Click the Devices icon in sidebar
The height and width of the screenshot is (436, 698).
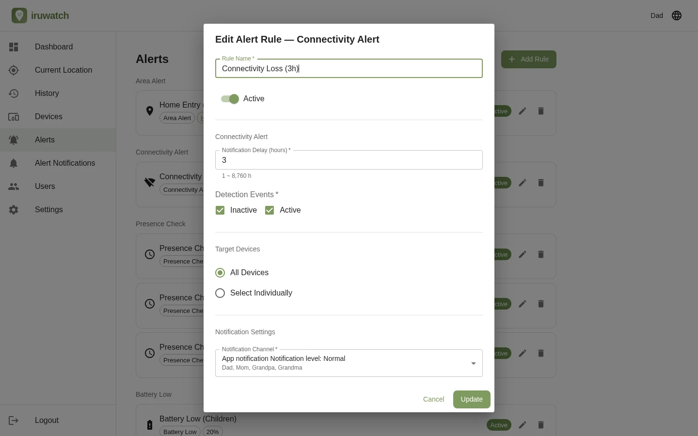click(14, 117)
